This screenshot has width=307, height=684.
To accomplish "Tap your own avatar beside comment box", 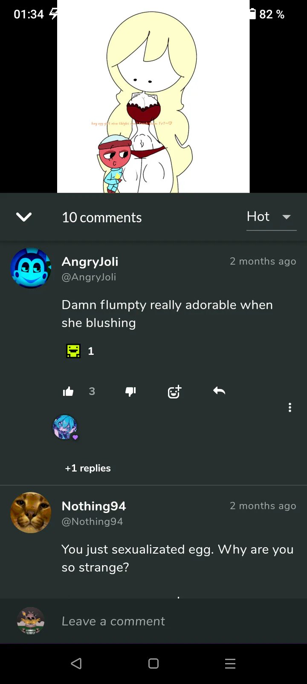I will click(x=31, y=621).
